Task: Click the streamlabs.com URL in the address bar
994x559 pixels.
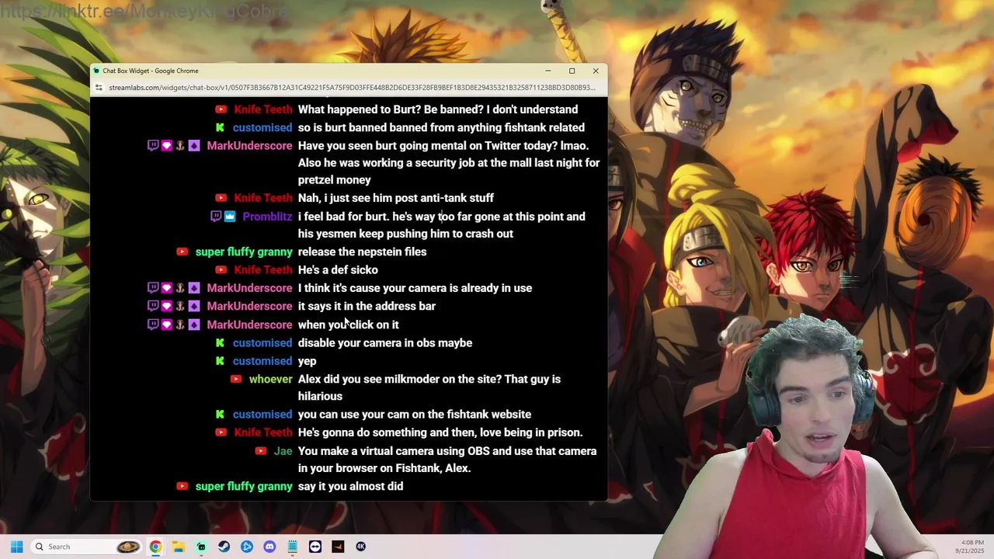Action: [352, 88]
